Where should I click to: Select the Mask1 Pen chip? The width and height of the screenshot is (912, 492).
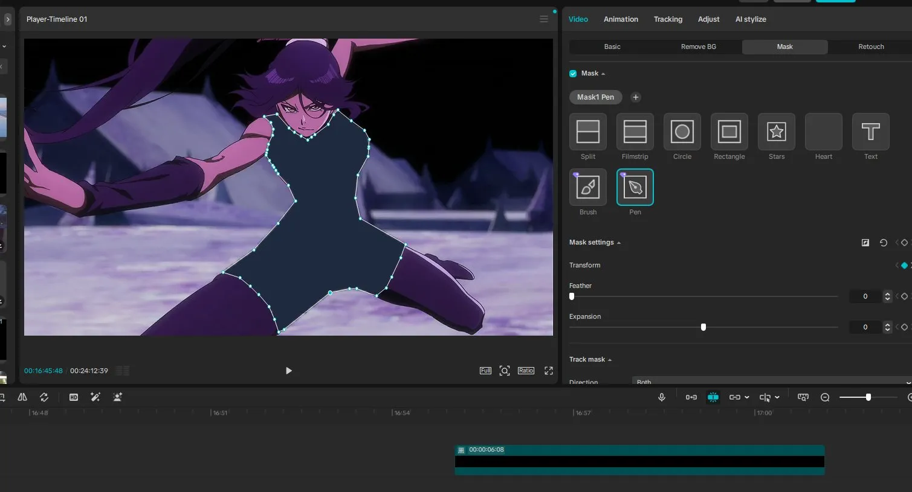(x=595, y=97)
